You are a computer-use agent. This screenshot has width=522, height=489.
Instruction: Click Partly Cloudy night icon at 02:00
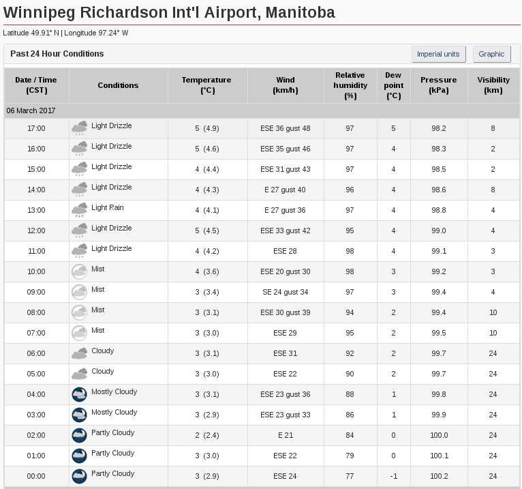(x=79, y=435)
